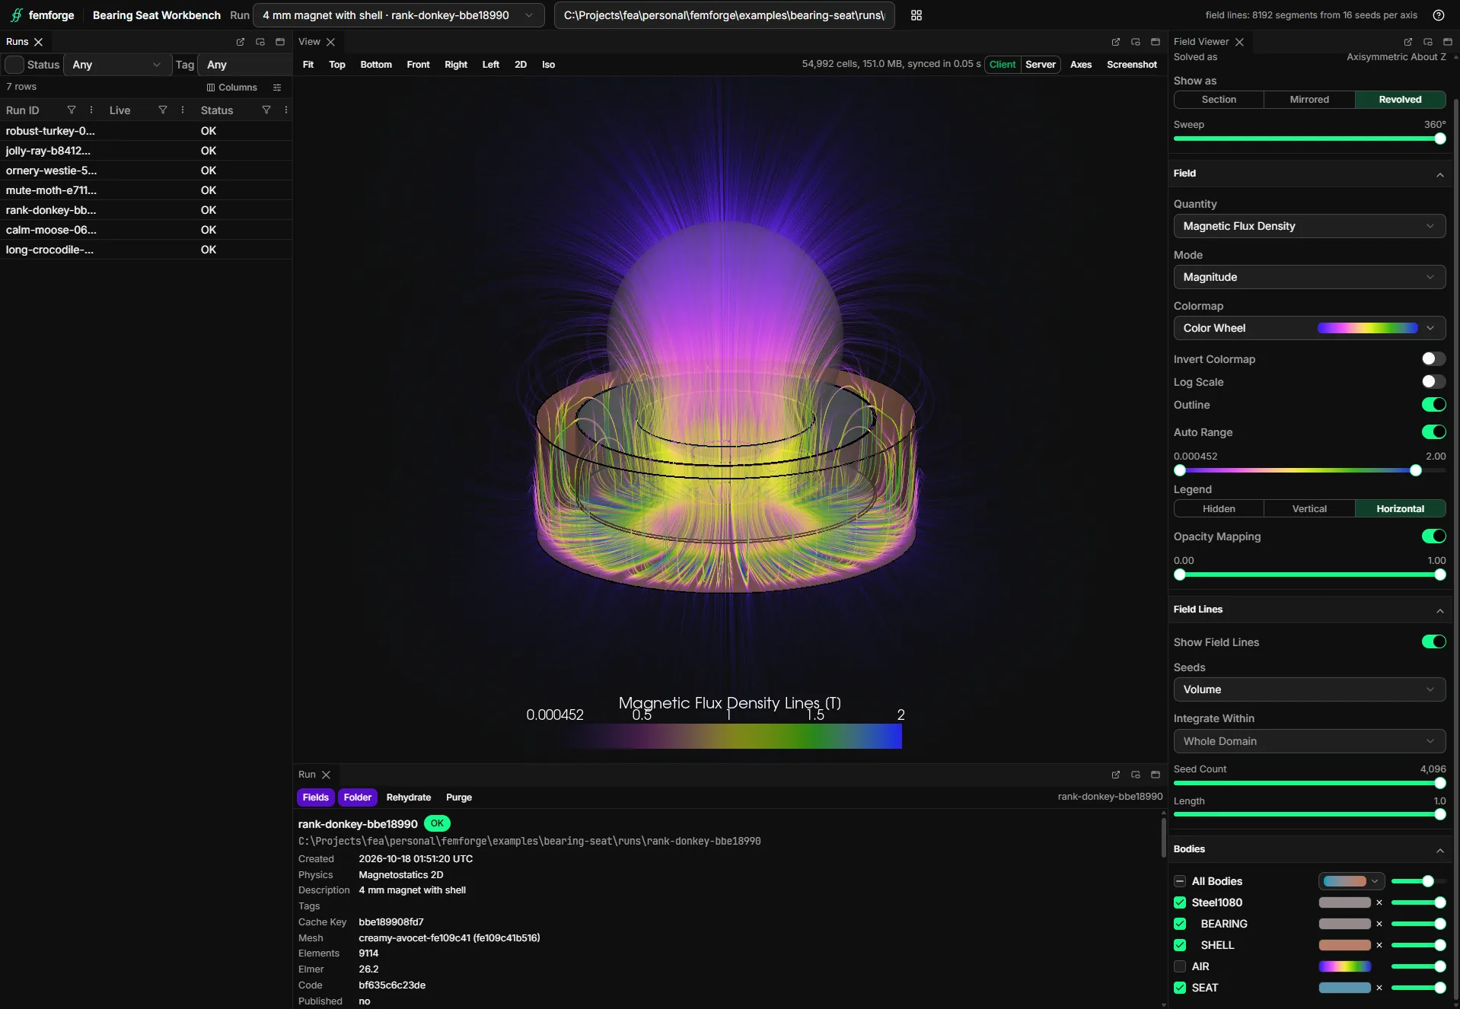Viewport: 1460px width, 1009px height.
Task: Click the femforge logo icon
Action: [x=16, y=15]
